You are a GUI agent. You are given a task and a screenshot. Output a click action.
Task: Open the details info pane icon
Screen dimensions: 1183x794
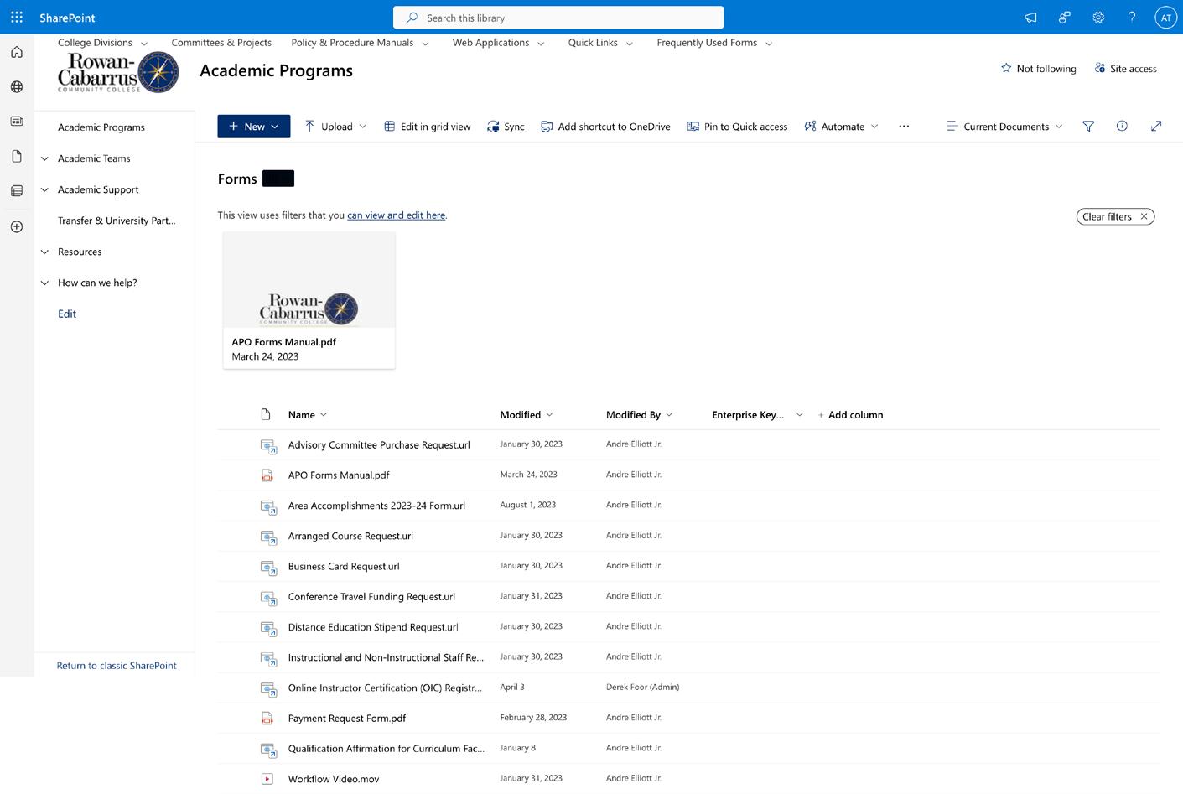pyautogui.click(x=1122, y=126)
